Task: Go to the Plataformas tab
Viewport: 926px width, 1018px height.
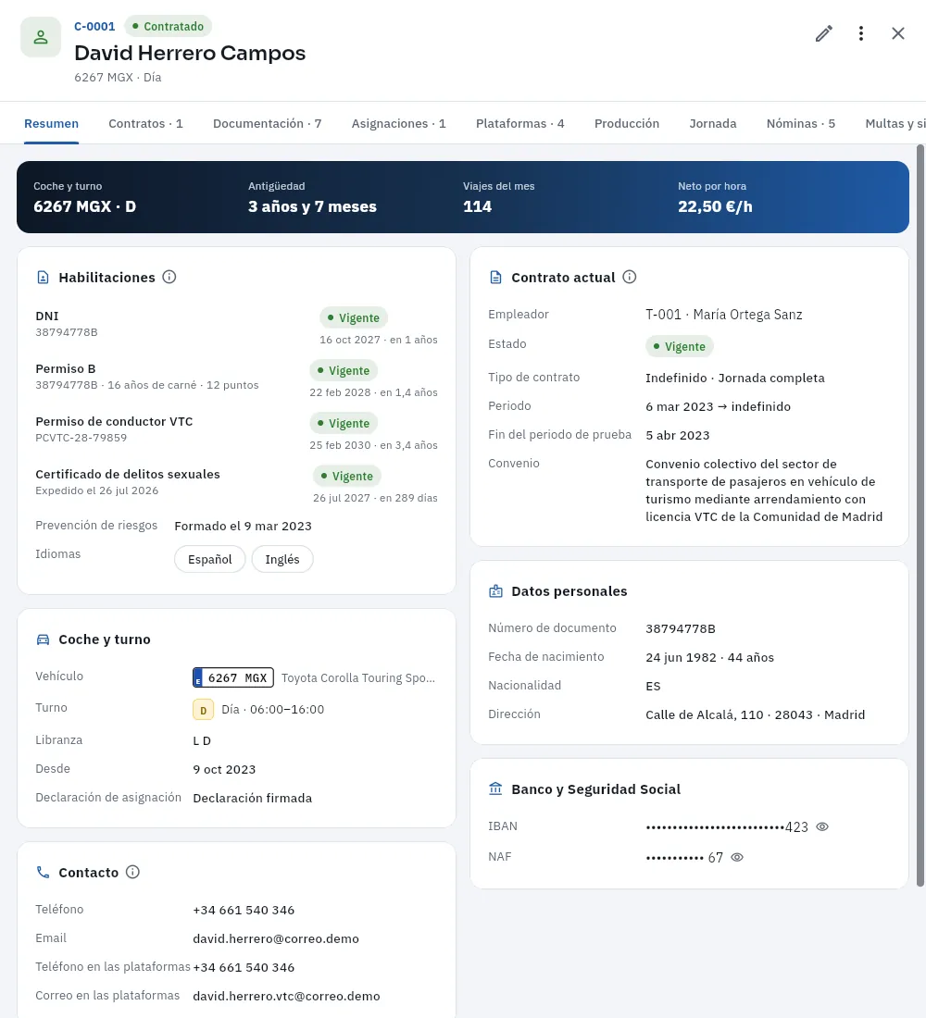Action: click(519, 123)
